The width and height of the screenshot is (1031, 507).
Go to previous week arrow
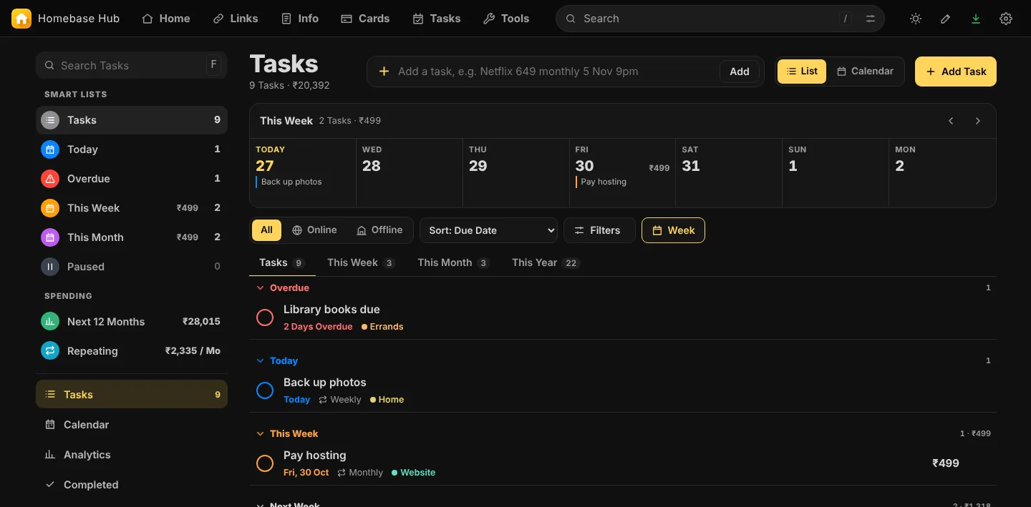(951, 121)
